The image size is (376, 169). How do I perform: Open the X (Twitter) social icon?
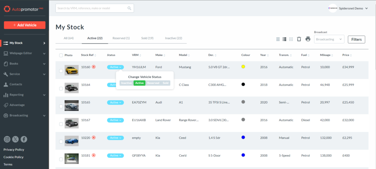[15, 139]
